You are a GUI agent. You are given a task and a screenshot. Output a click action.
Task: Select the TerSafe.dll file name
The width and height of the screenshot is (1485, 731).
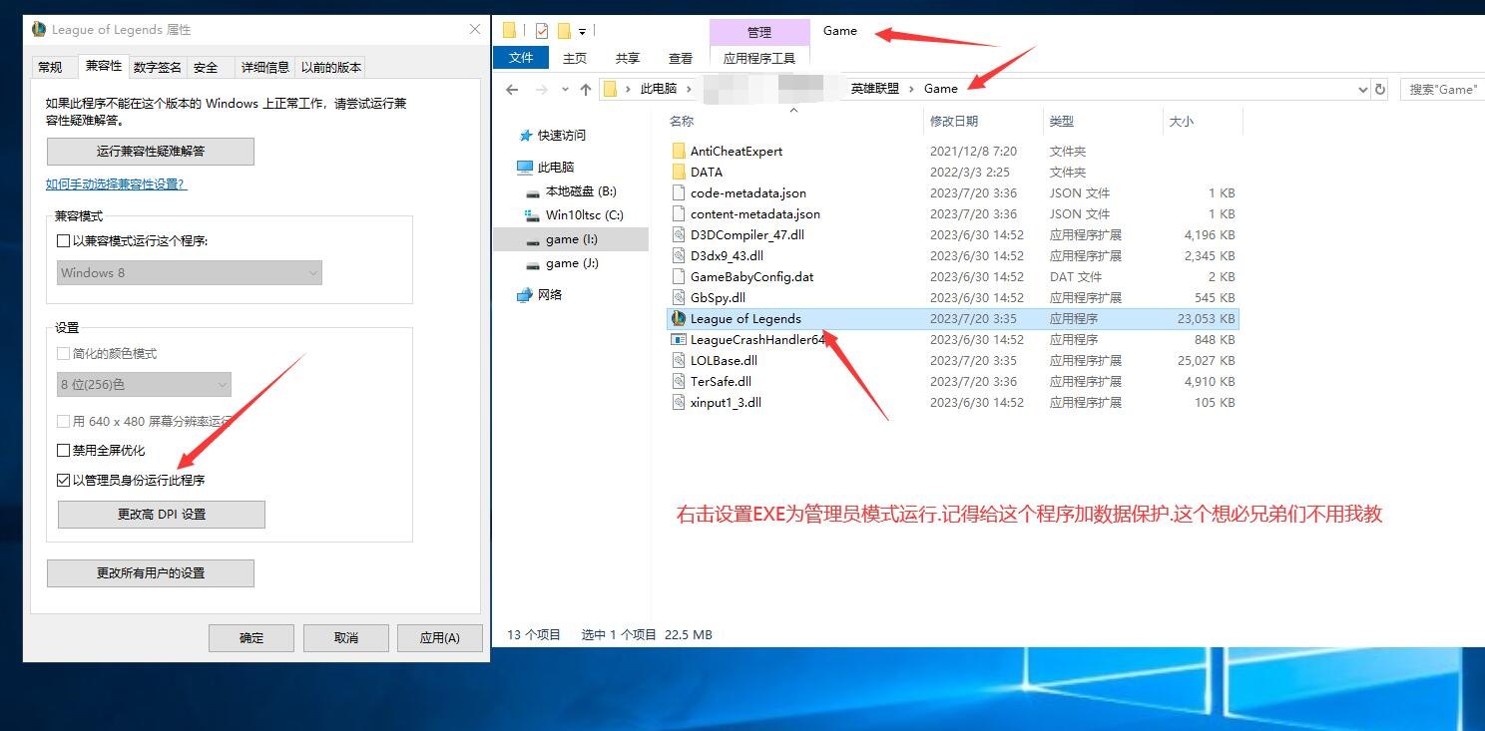click(x=721, y=381)
